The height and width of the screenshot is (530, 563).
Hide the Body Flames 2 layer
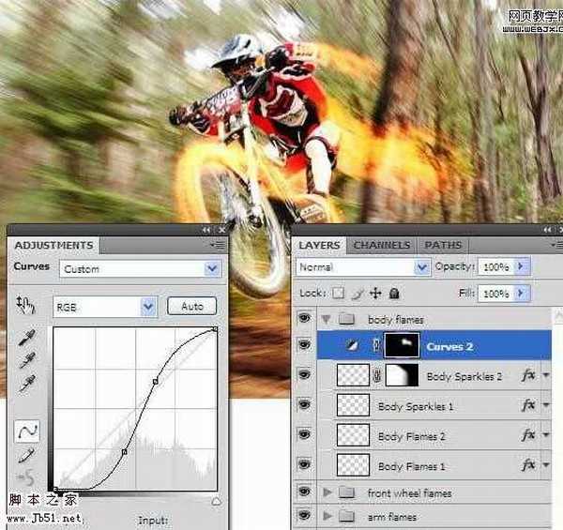[x=304, y=435]
